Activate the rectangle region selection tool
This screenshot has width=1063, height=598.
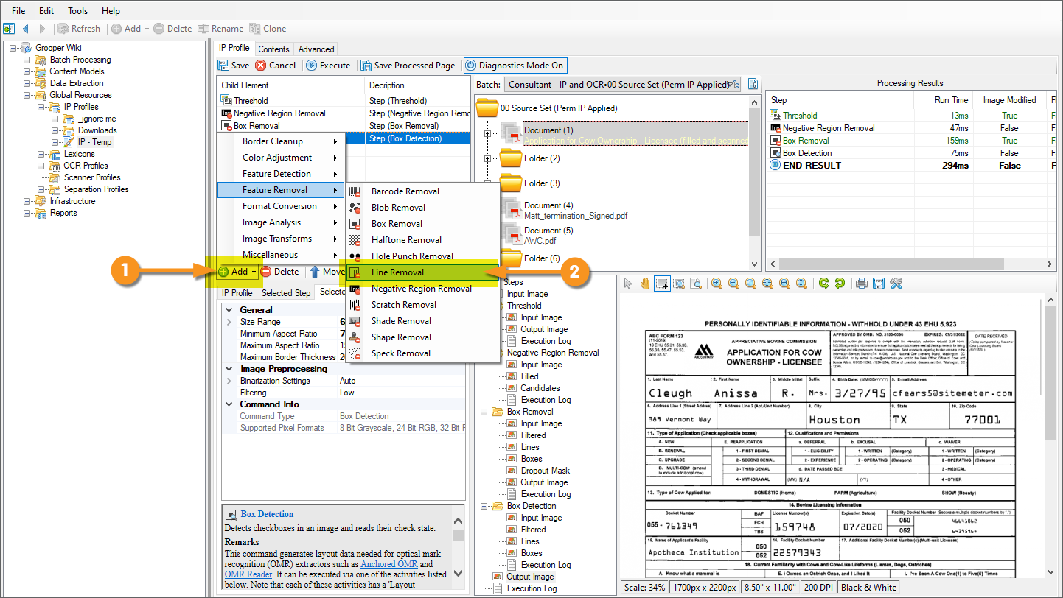(x=662, y=284)
